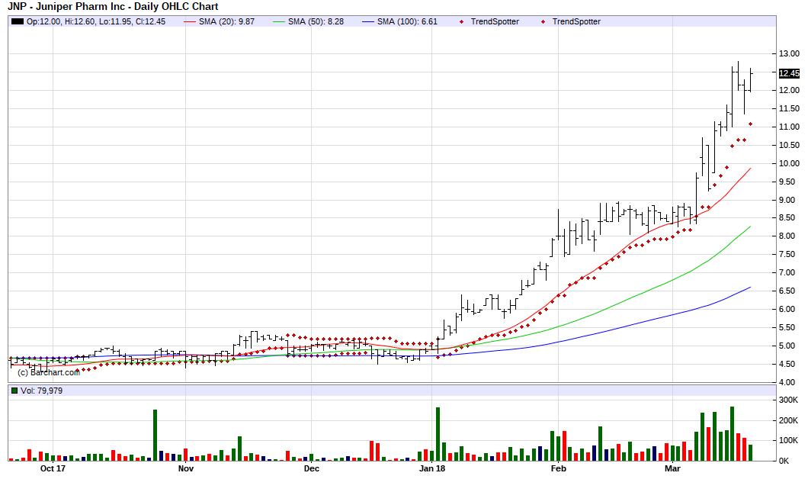The image size is (808, 492).
Task: Click the 'Oct 17' date axis label
Action: [53, 469]
